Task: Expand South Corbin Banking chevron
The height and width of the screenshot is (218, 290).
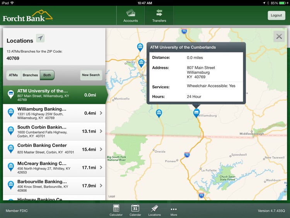Action: 101,131
